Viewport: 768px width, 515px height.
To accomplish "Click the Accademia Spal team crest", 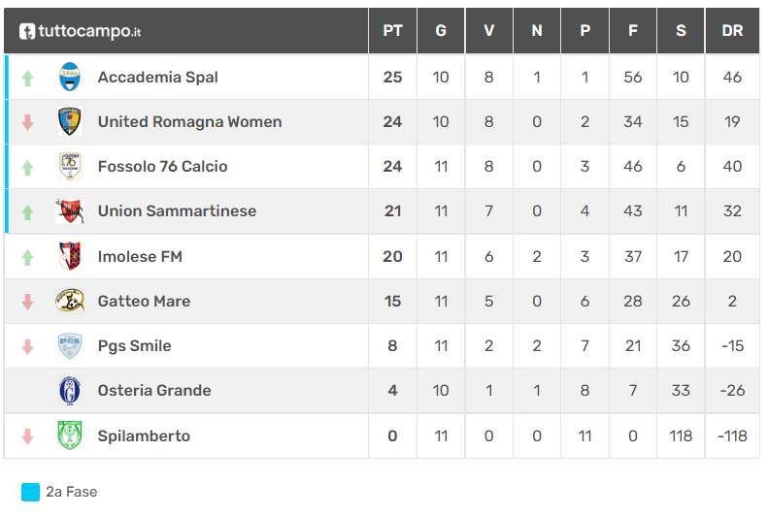I will [70, 77].
